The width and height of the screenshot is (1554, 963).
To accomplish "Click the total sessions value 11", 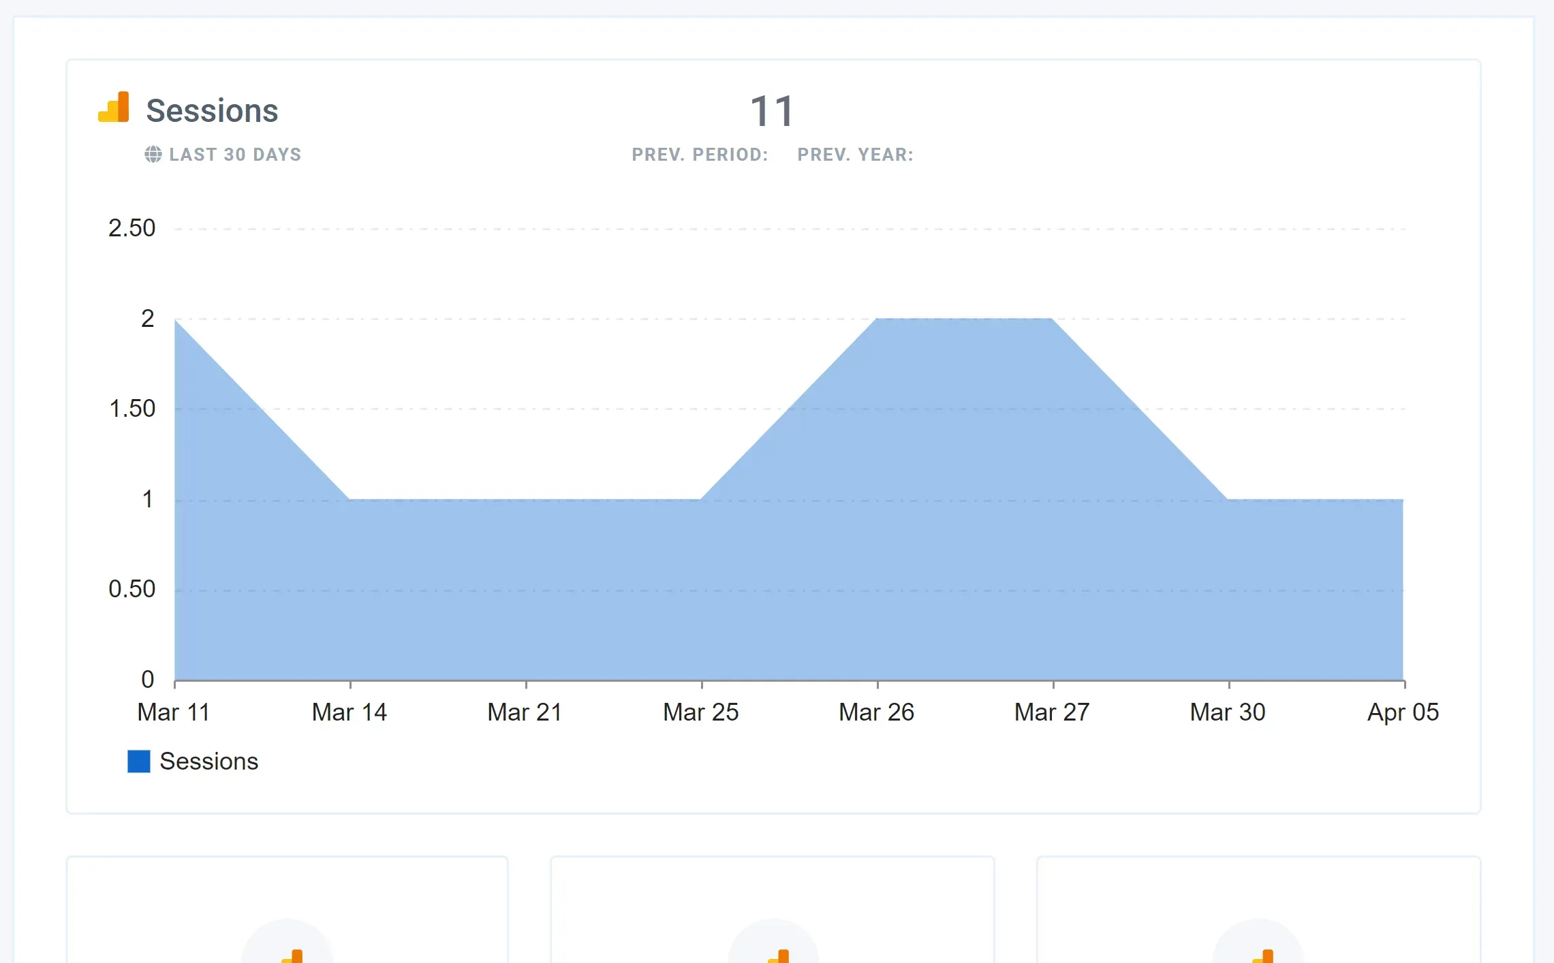I will pos(772,111).
